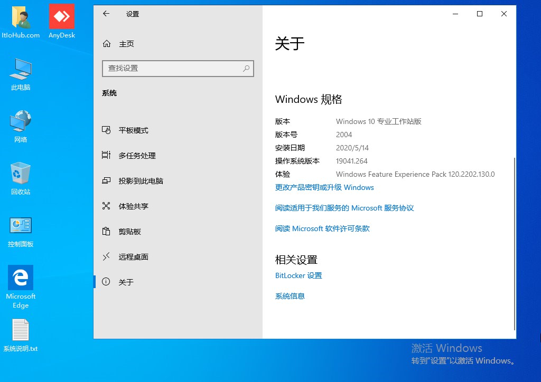The width and height of the screenshot is (541, 382).
Task: Click the 版本号 label
Action: click(x=286, y=135)
